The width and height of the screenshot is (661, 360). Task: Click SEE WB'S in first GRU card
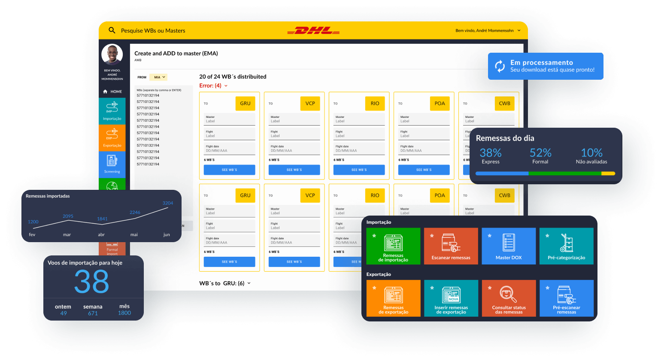229,170
